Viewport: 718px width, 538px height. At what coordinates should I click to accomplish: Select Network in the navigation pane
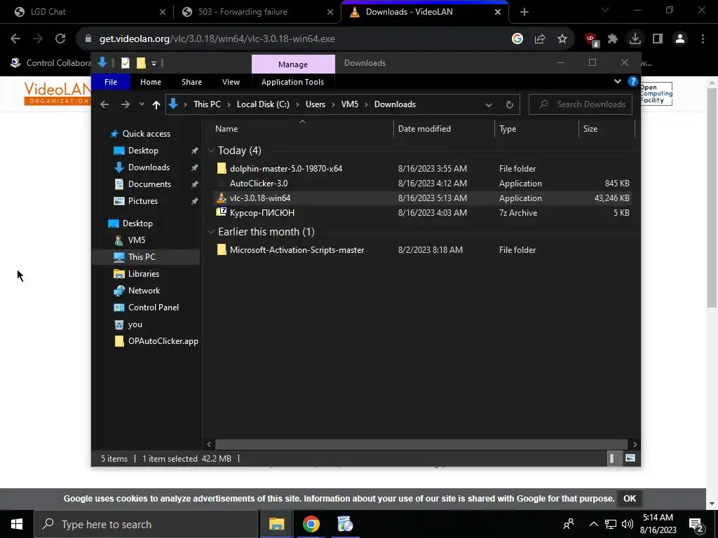(144, 291)
